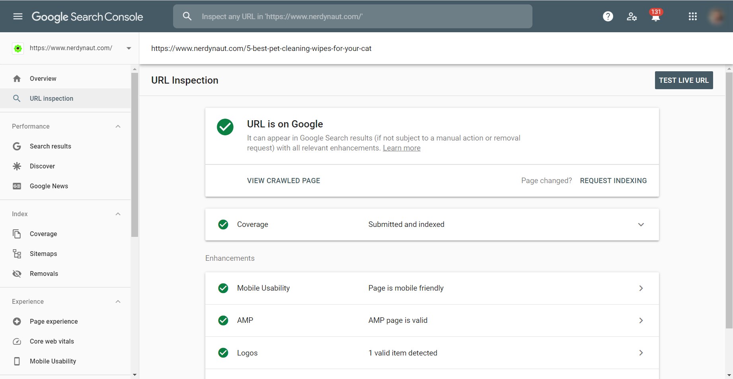Click the Removals crossed-eye icon
Viewport: 733px width, 379px height.
(17, 274)
